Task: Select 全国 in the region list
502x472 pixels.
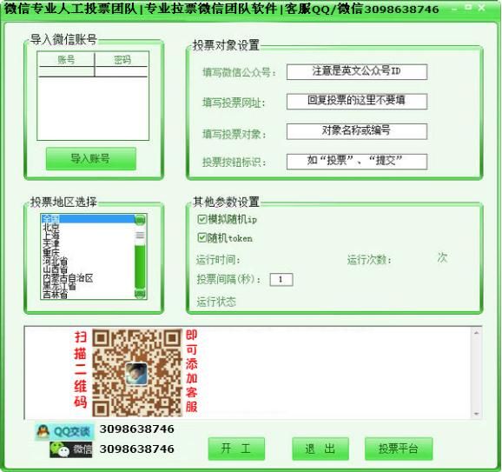Action: (88, 219)
